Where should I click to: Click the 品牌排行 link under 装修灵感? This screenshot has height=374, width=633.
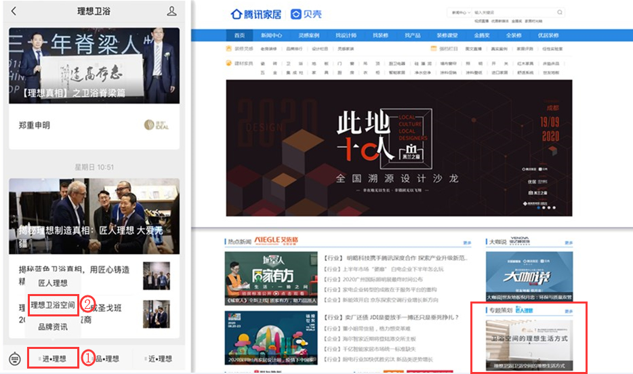click(294, 49)
